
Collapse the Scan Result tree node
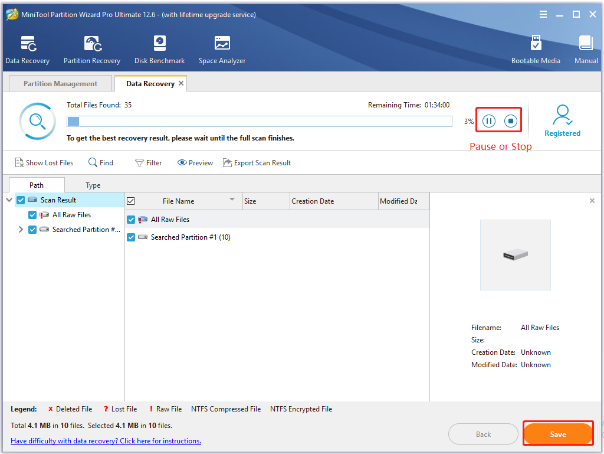[9, 200]
